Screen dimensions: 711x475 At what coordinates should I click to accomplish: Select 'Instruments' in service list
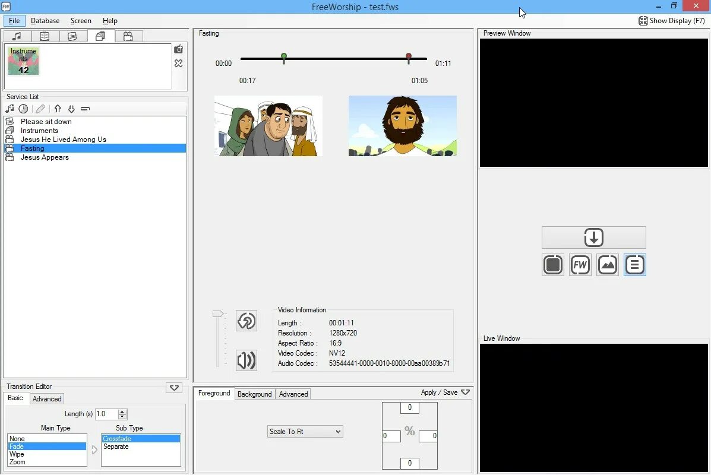point(95,131)
